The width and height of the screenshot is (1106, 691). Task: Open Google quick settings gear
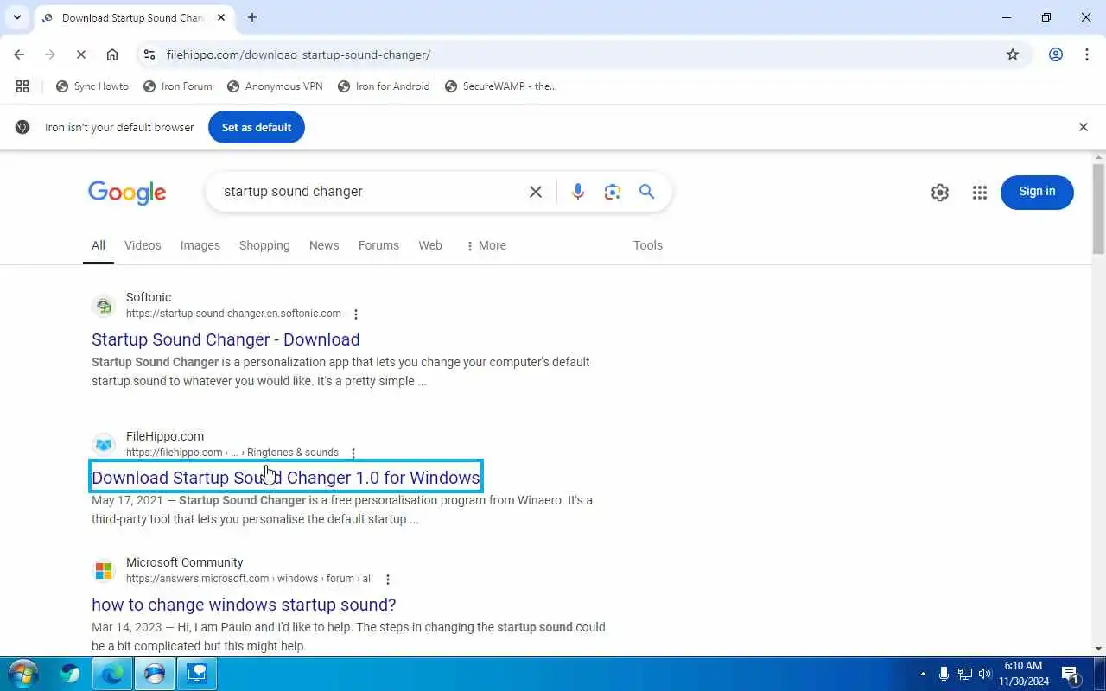point(940,193)
